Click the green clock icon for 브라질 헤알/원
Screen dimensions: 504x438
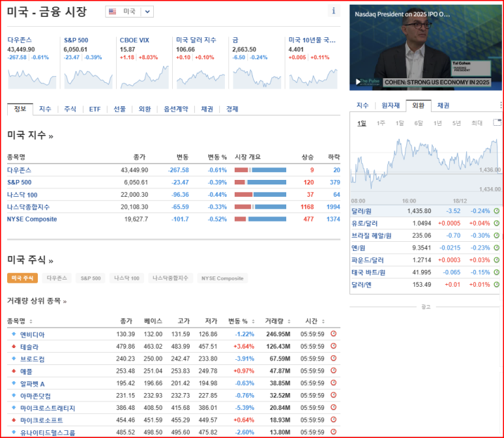pos(497,235)
